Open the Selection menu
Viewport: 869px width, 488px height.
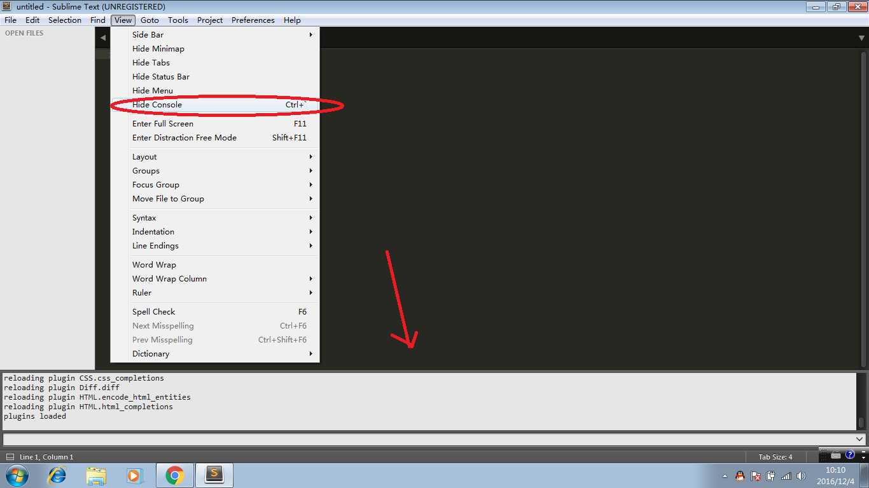coord(65,20)
